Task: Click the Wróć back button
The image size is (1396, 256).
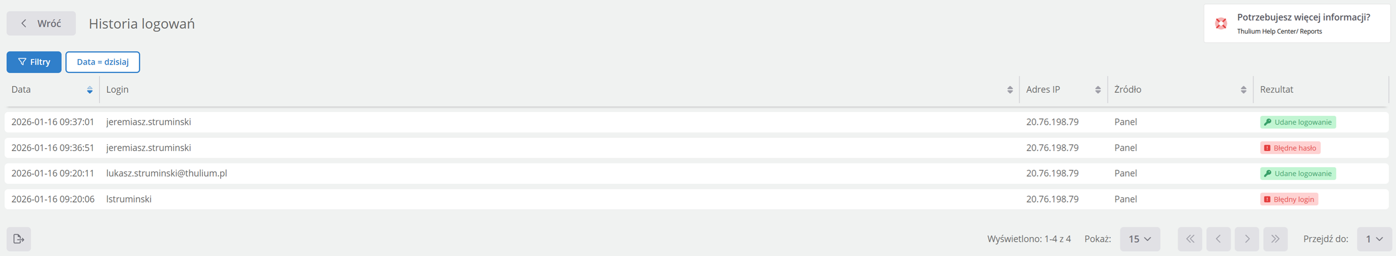Action: tap(41, 23)
